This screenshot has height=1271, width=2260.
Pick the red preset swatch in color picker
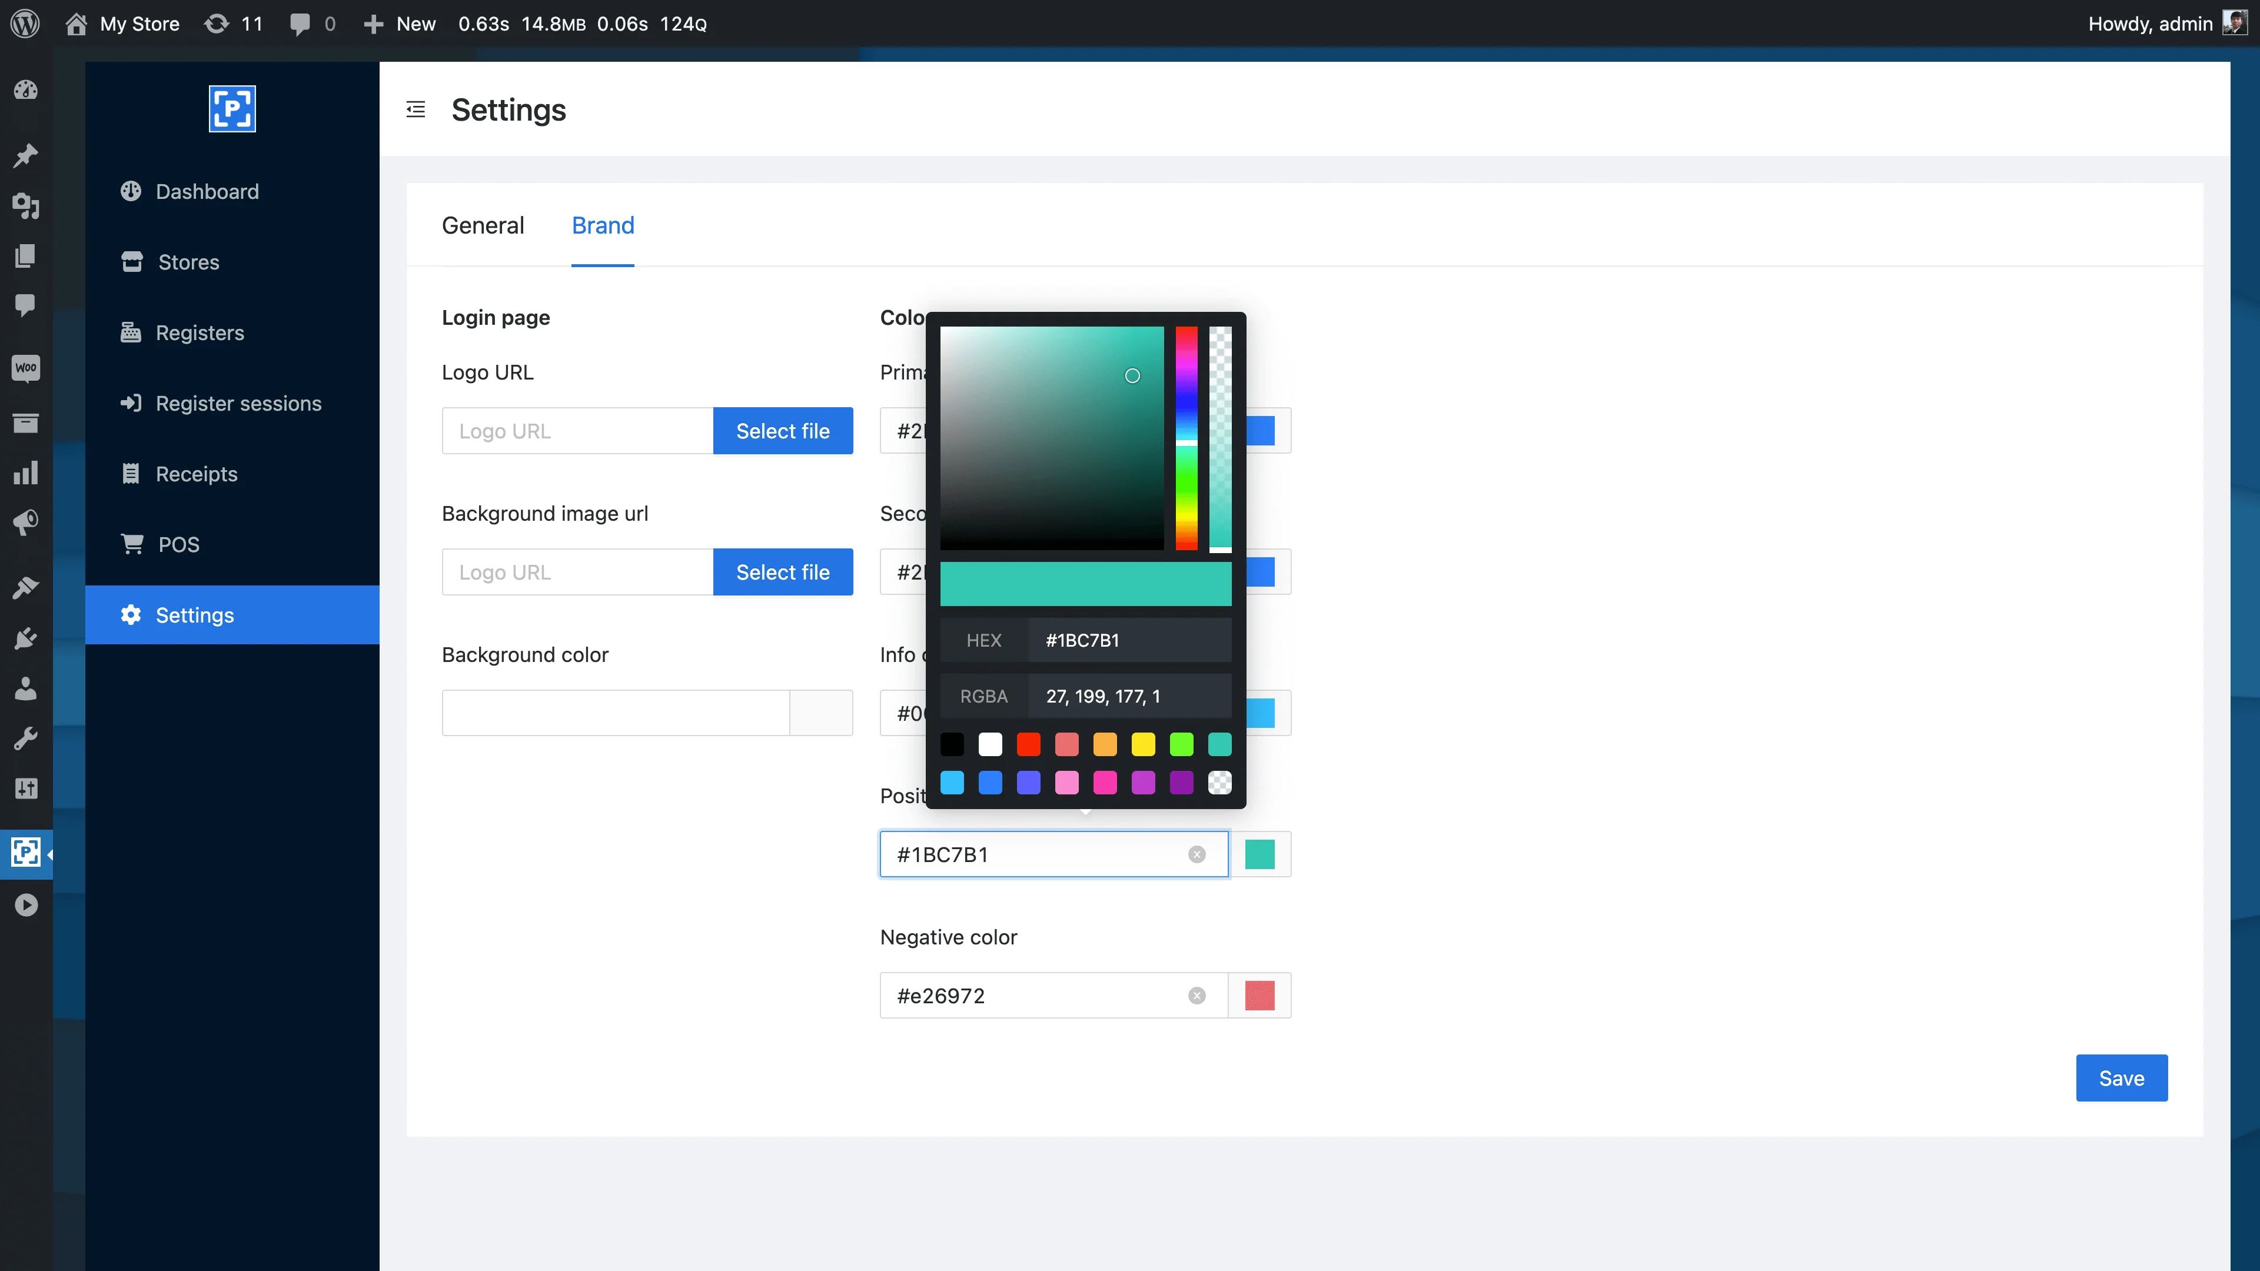tap(1028, 745)
